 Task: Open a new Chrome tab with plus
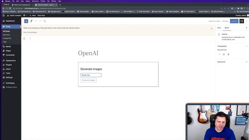[x=60, y=5]
